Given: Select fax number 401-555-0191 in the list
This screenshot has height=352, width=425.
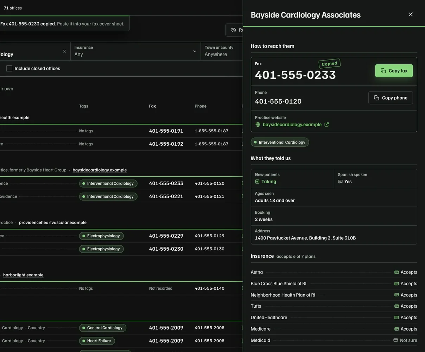Looking at the screenshot, I should click(166, 131).
